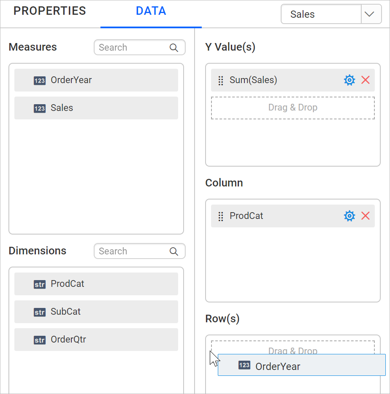Click the str icon beside OrderQtr
Image resolution: width=390 pixels, height=394 pixels.
(x=39, y=340)
